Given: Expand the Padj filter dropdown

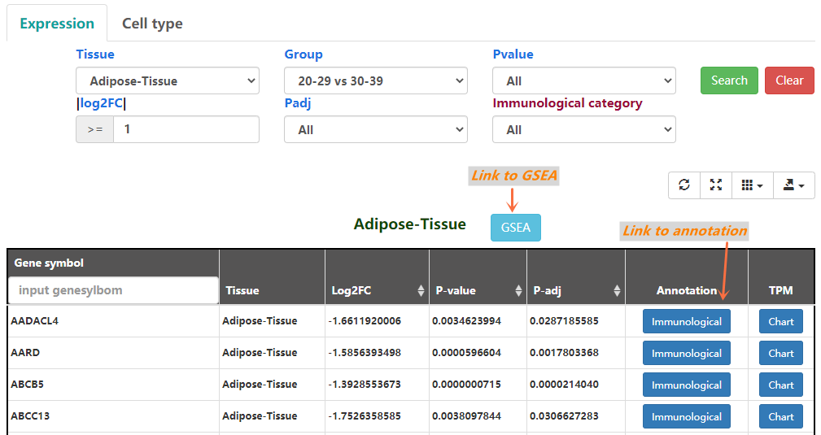Looking at the screenshot, I should (375, 129).
